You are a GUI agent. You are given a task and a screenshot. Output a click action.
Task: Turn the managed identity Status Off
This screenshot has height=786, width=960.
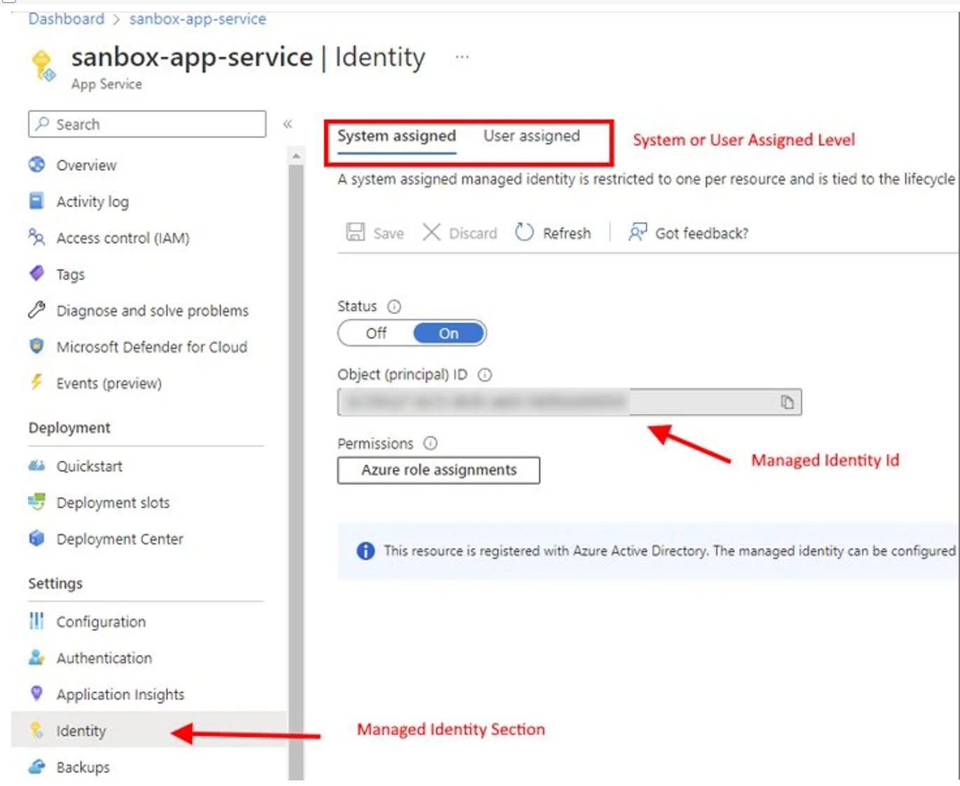tap(376, 333)
